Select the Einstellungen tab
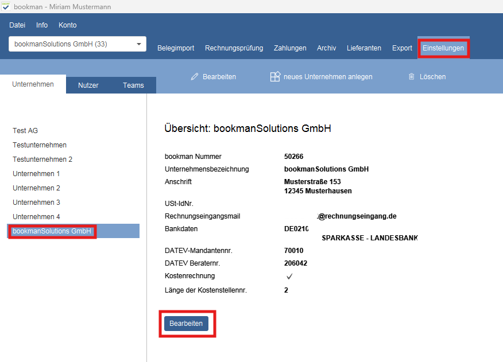503x362 pixels. click(443, 48)
